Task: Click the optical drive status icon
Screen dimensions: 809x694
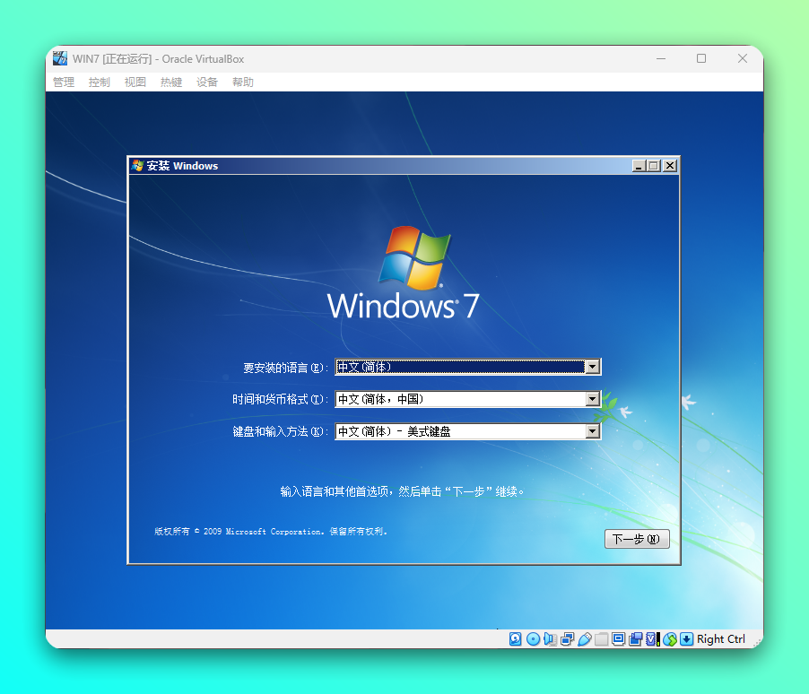Action: 532,638
